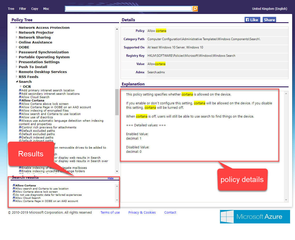Click icon beside Add primary intranet search location
Screen dimensions: 295x240
[x=20, y=90]
